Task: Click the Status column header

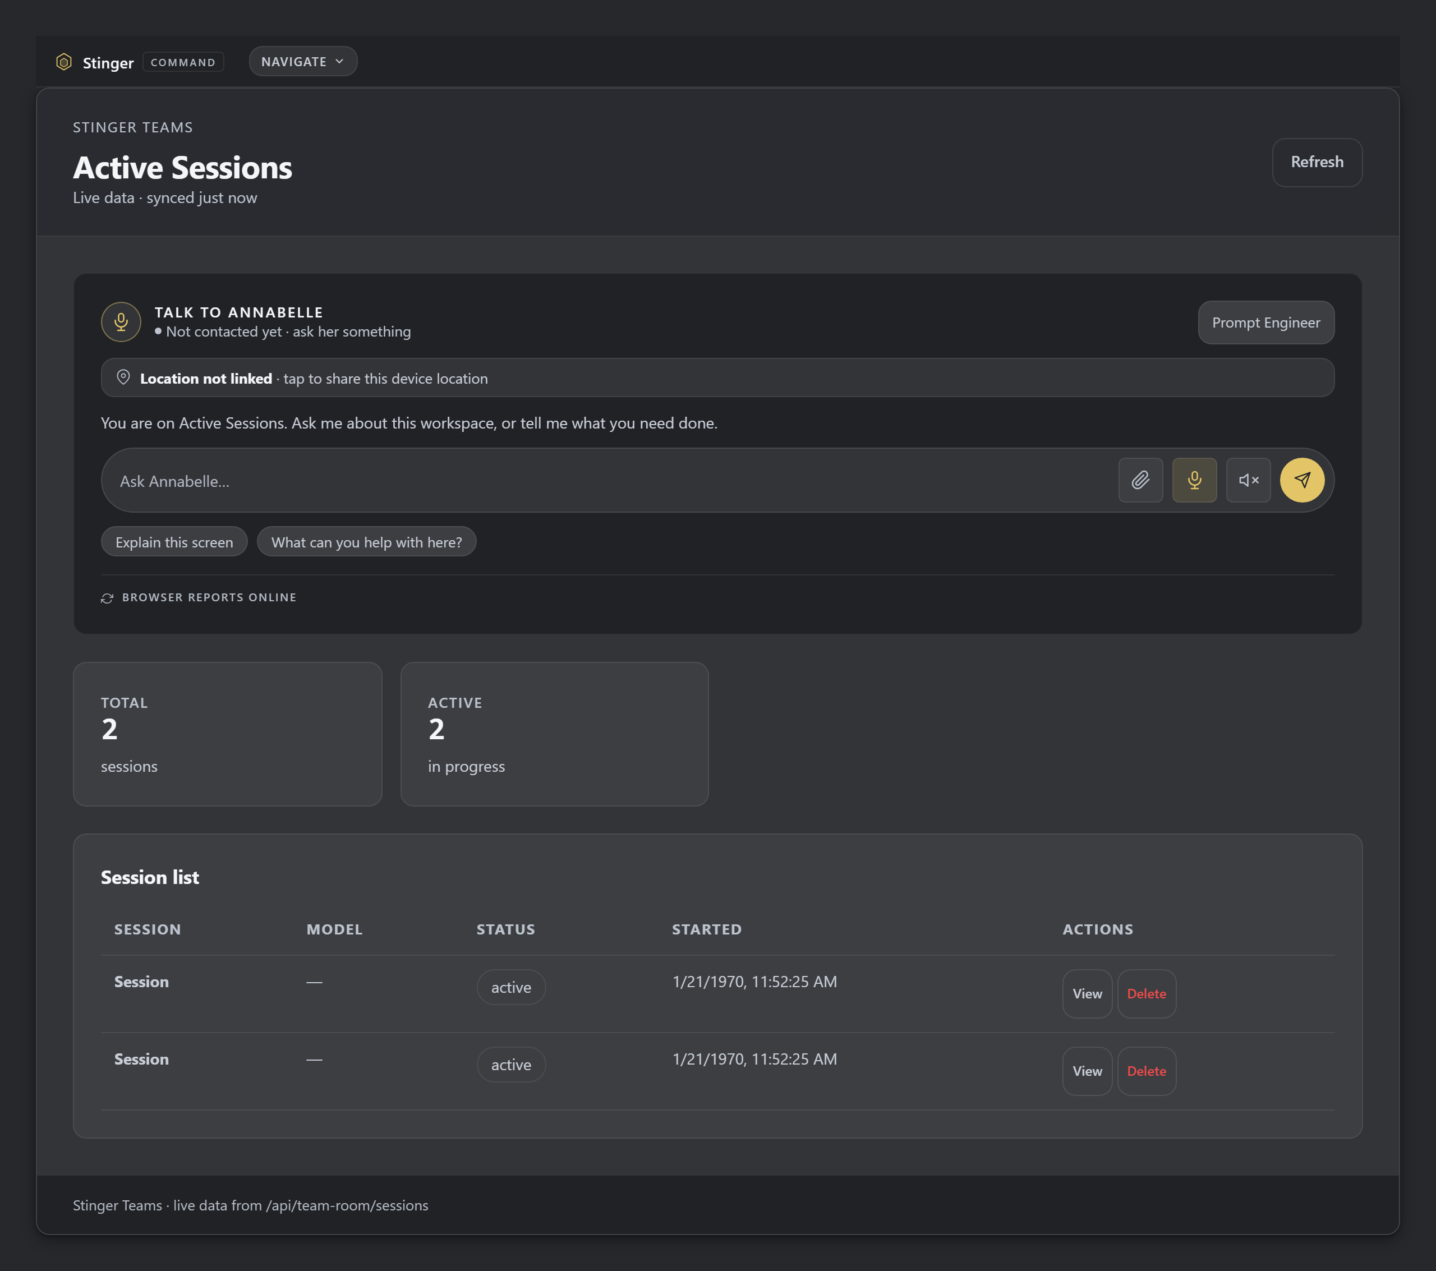Action: pos(506,929)
